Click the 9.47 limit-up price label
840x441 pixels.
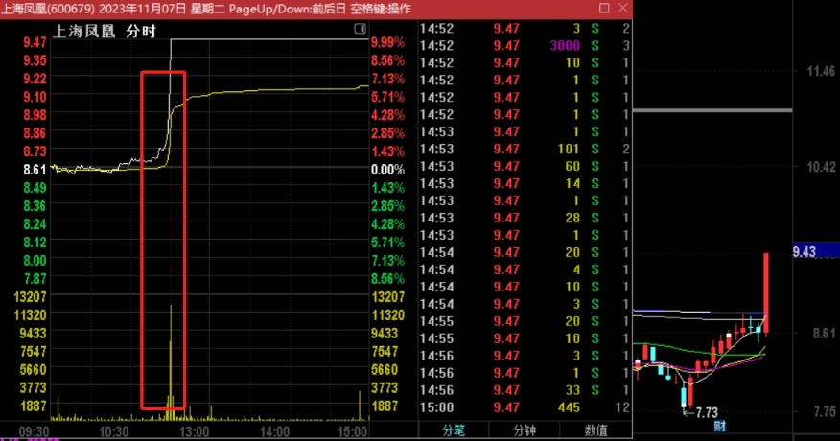(35, 42)
